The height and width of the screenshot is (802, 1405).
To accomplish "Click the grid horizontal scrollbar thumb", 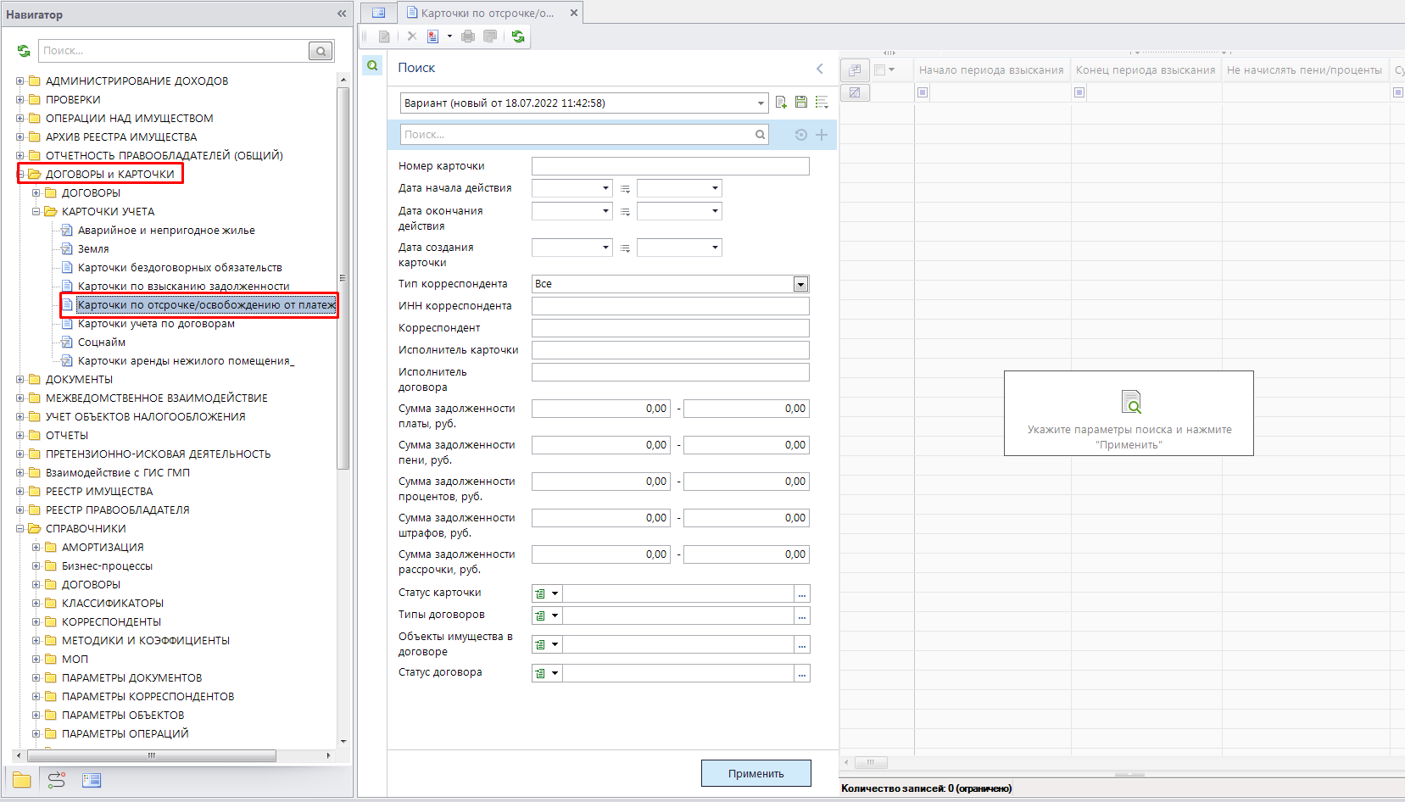I will click(x=870, y=762).
